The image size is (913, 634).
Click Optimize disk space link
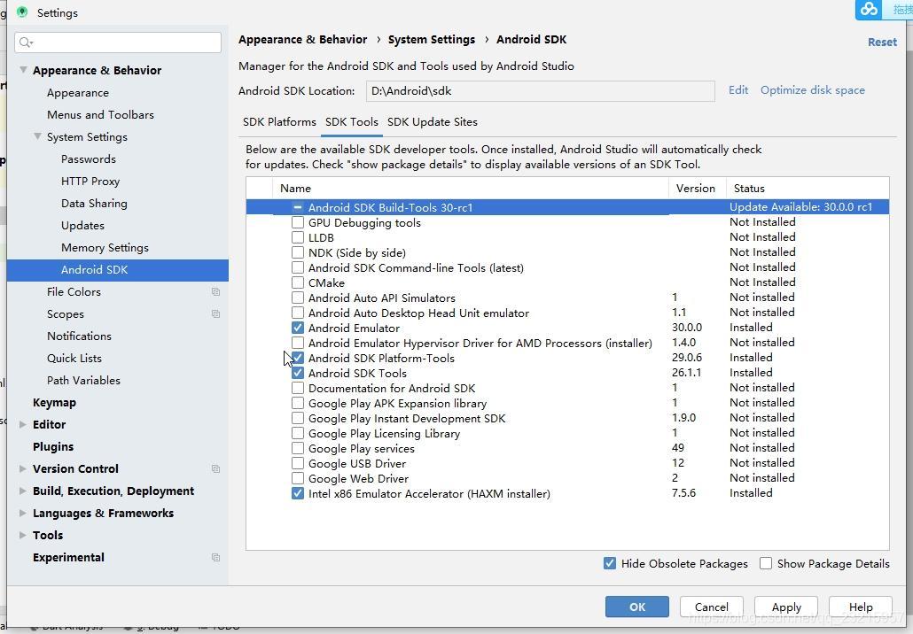click(x=812, y=90)
